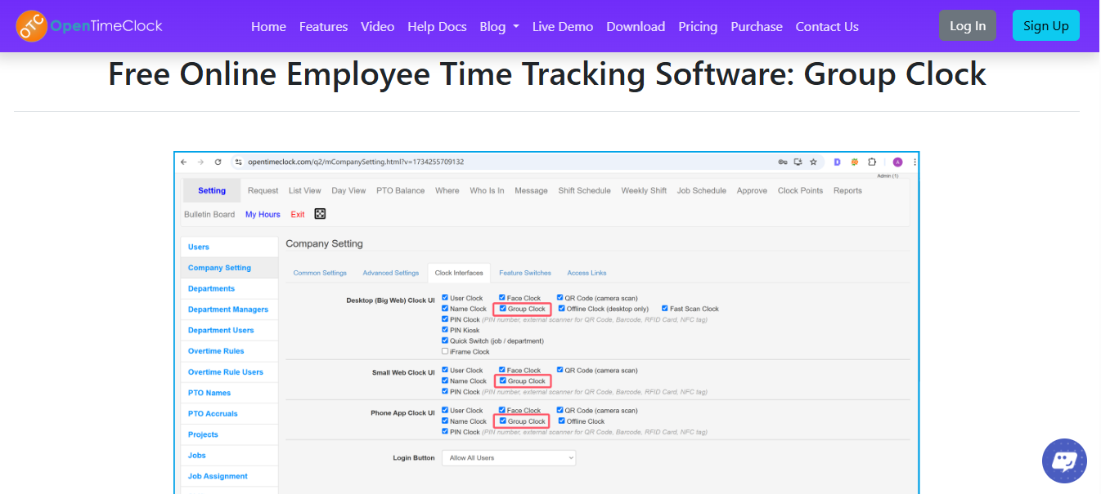
Task: Click the blue D extension icon
Action: point(837,162)
